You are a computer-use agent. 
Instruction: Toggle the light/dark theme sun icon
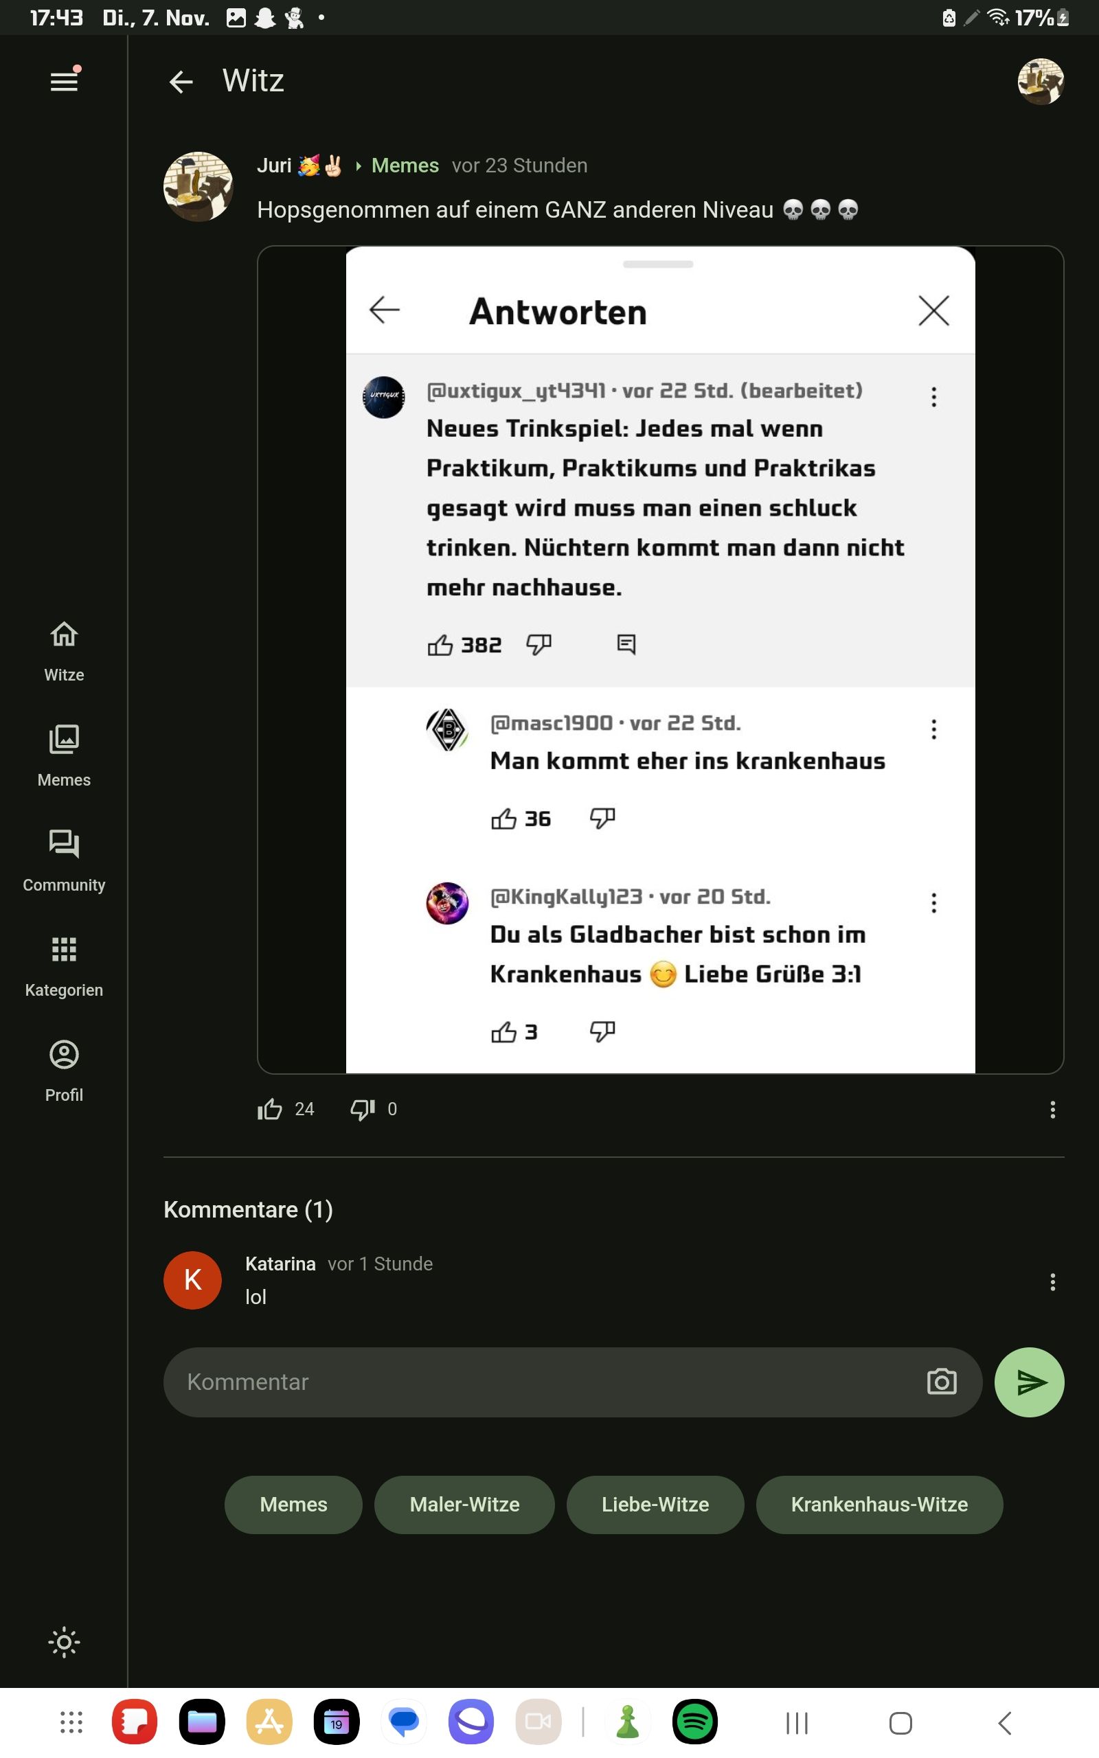pyautogui.click(x=64, y=1642)
